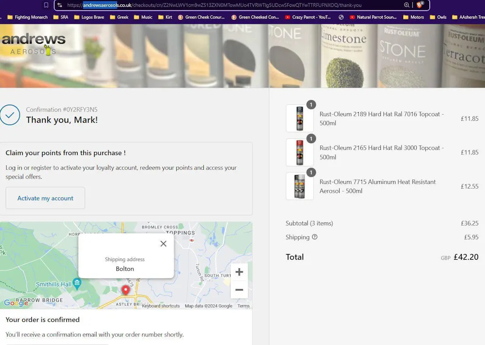Click the zoom magnifier icon in address bar

[407, 5]
